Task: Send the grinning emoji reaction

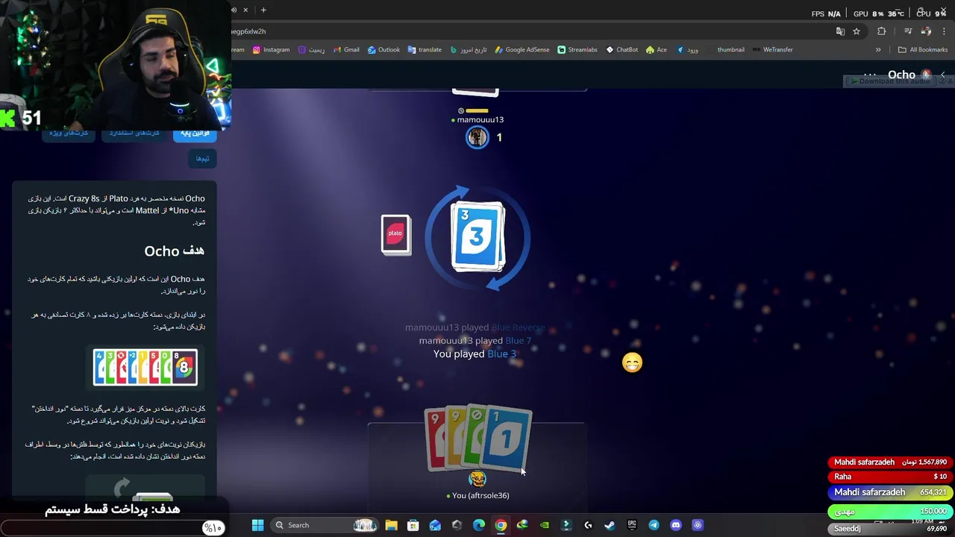Action: [x=632, y=362]
